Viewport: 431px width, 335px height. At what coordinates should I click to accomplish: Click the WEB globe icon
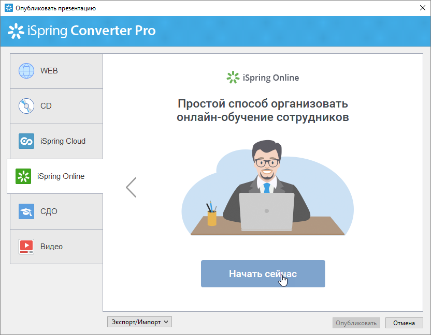pyautogui.click(x=26, y=71)
